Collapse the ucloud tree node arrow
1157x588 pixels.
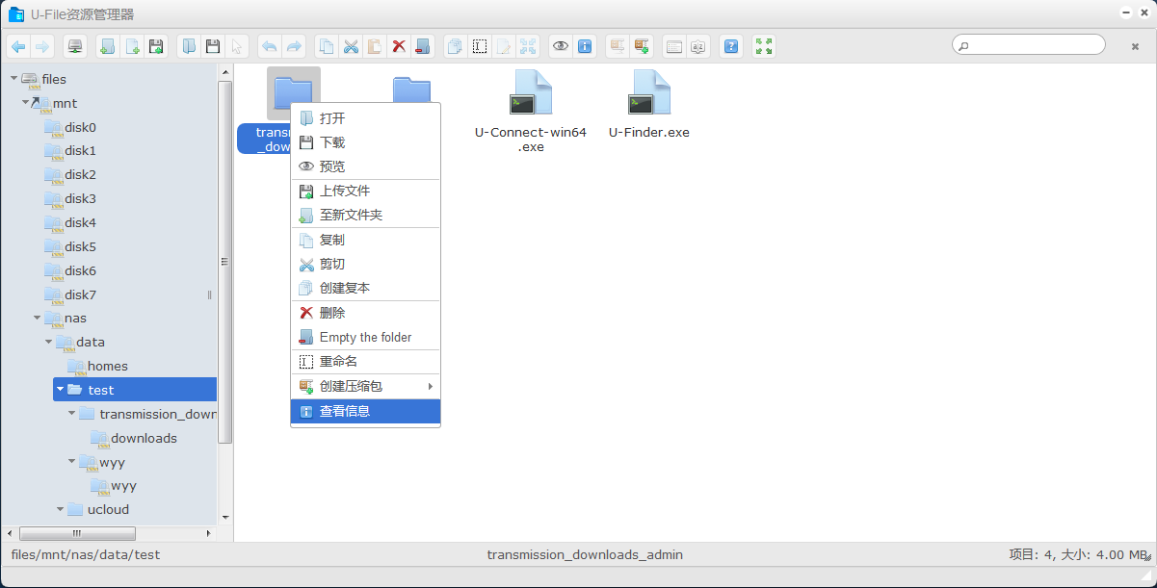click(60, 509)
